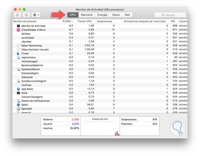Sort by Usuario column header
The width and height of the screenshot is (200, 156).
coord(183,21)
